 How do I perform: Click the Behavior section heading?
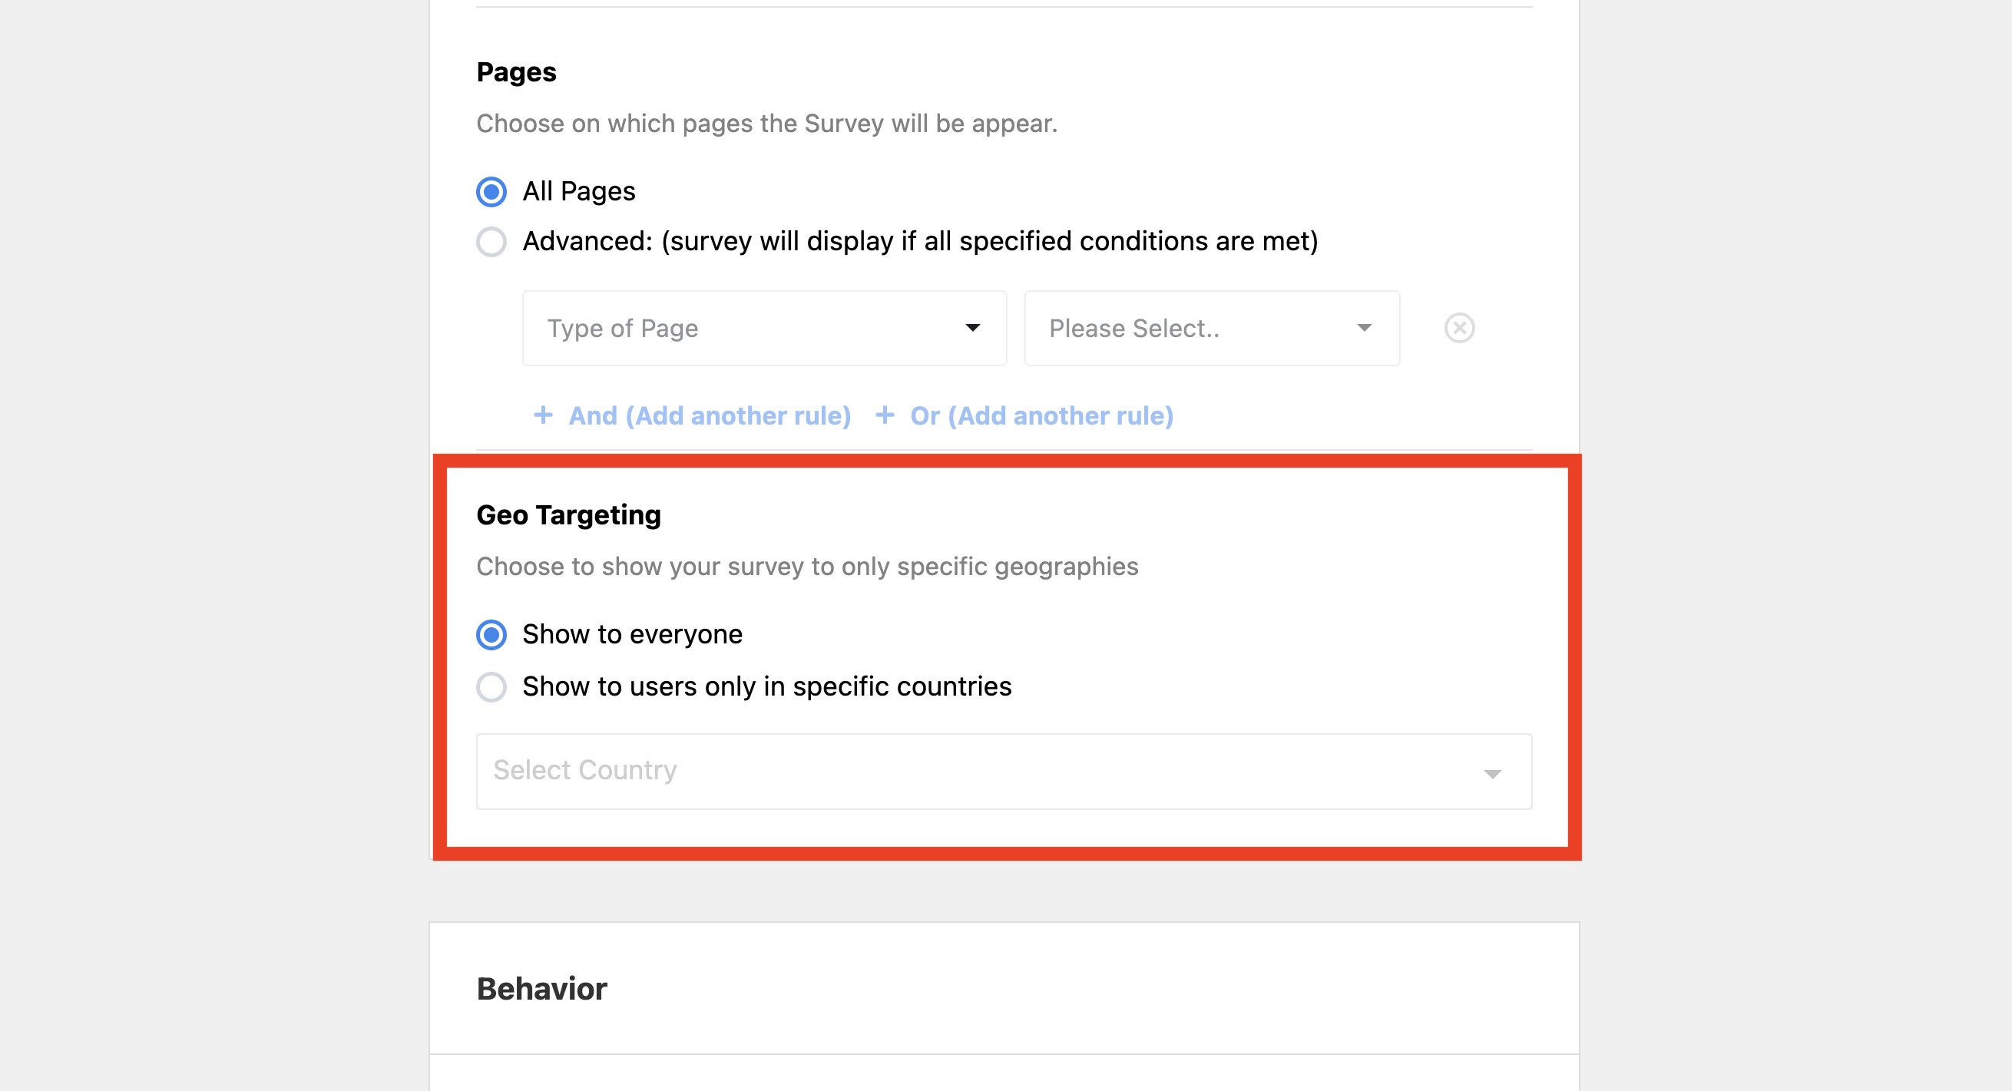(542, 989)
